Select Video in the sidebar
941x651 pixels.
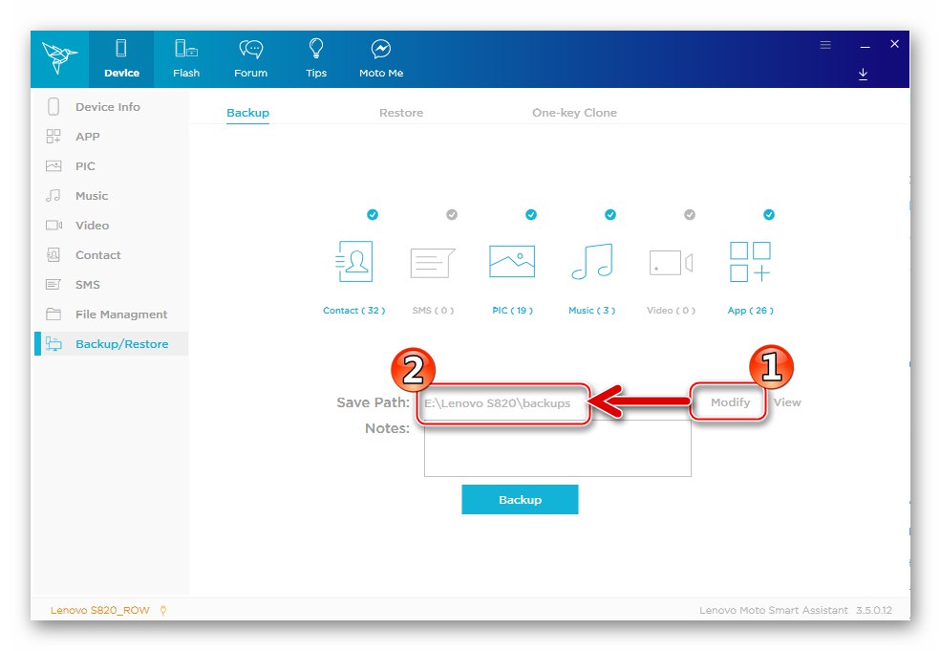(x=112, y=226)
